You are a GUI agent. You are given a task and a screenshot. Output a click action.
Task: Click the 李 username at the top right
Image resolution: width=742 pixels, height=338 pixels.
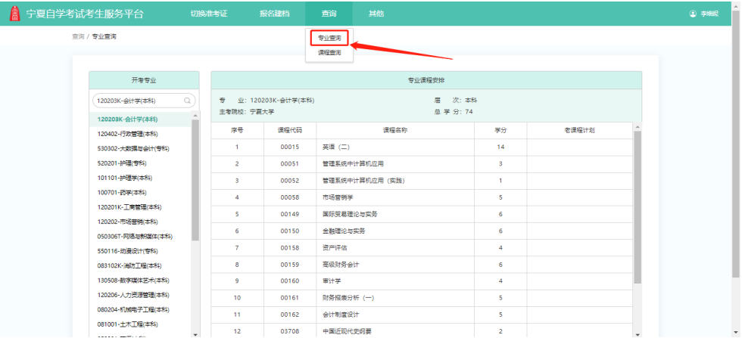coord(709,14)
